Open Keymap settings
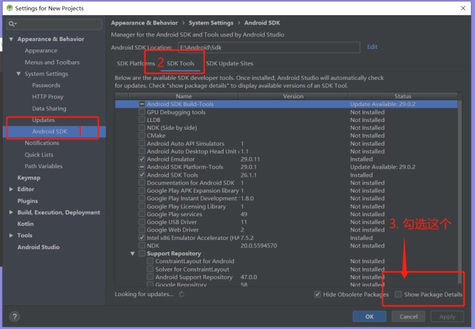The width and height of the screenshot is (475, 329). (x=29, y=177)
